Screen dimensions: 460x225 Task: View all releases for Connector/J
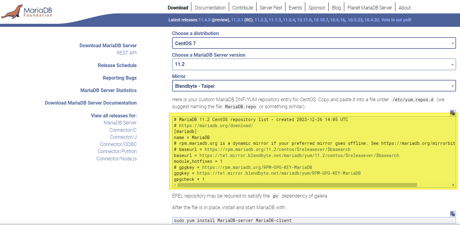point(123,137)
